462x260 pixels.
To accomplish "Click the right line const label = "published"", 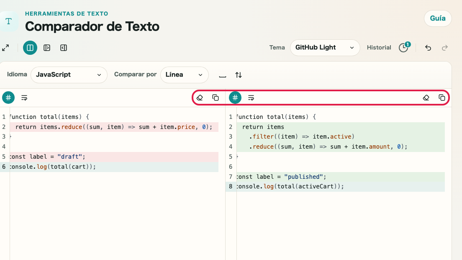I will (341, 177).
